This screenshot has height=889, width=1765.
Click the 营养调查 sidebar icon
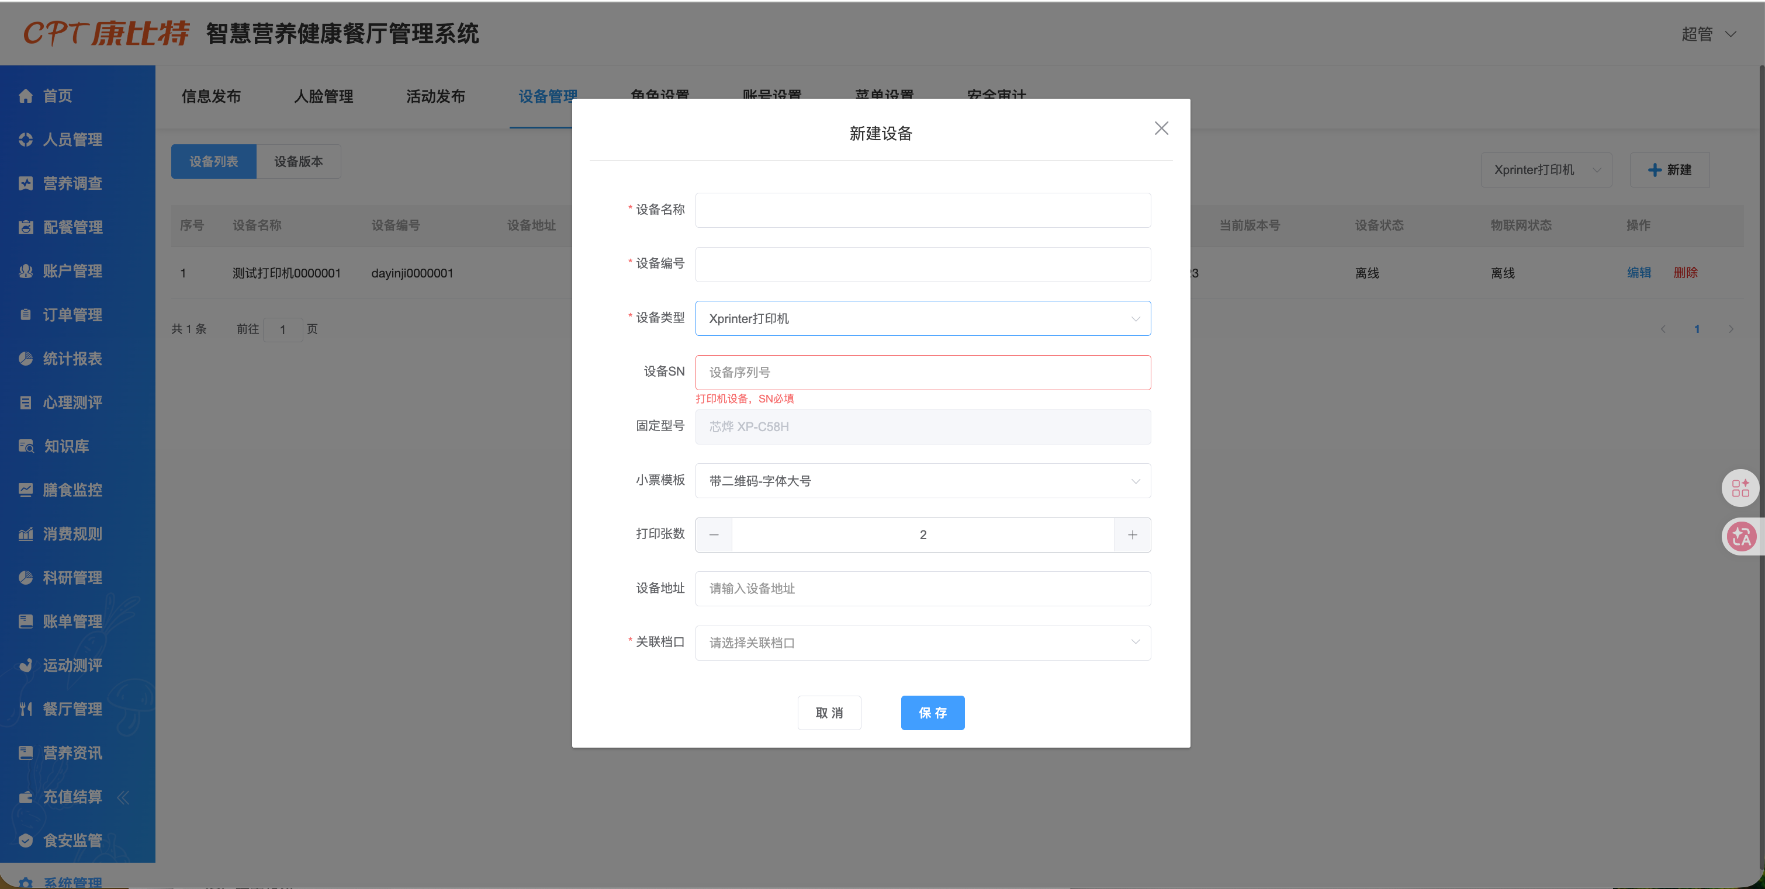pyautogui.click(x=25, y=183)
